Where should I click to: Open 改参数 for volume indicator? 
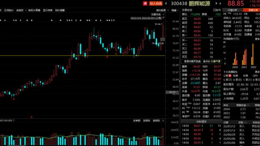[137, 120]
